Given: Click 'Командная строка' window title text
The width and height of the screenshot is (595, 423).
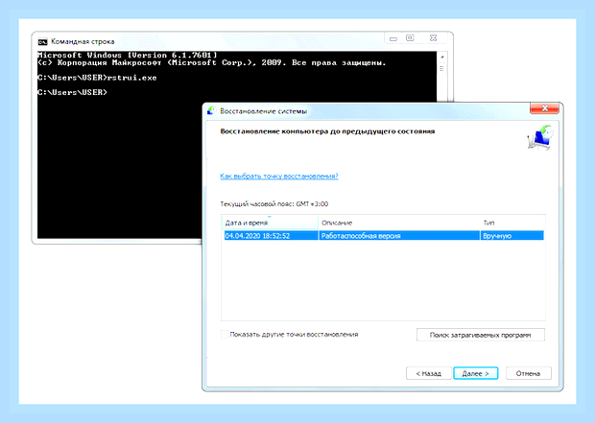Looking at the screenshot, I should tap(83, 42).
